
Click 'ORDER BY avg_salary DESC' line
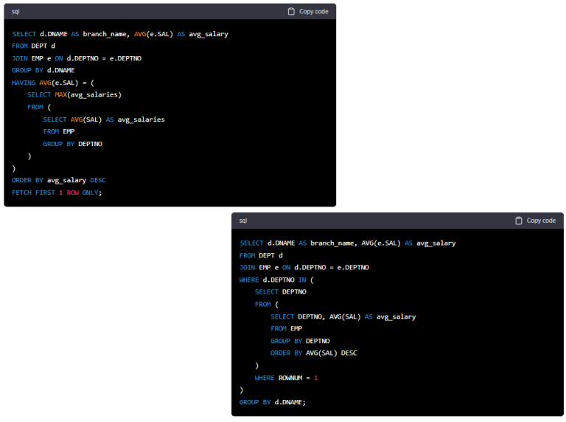[59, 180]
